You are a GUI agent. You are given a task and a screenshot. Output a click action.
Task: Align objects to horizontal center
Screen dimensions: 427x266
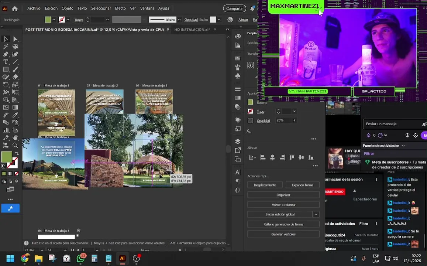(x=272, y=157)
